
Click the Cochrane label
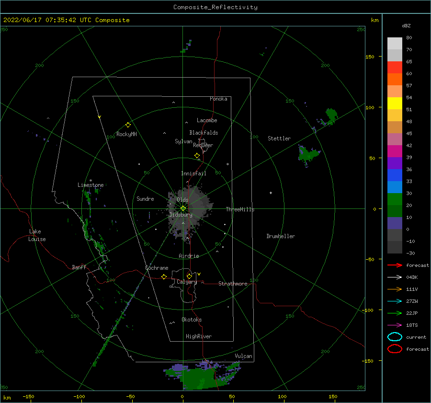(157, 268)
